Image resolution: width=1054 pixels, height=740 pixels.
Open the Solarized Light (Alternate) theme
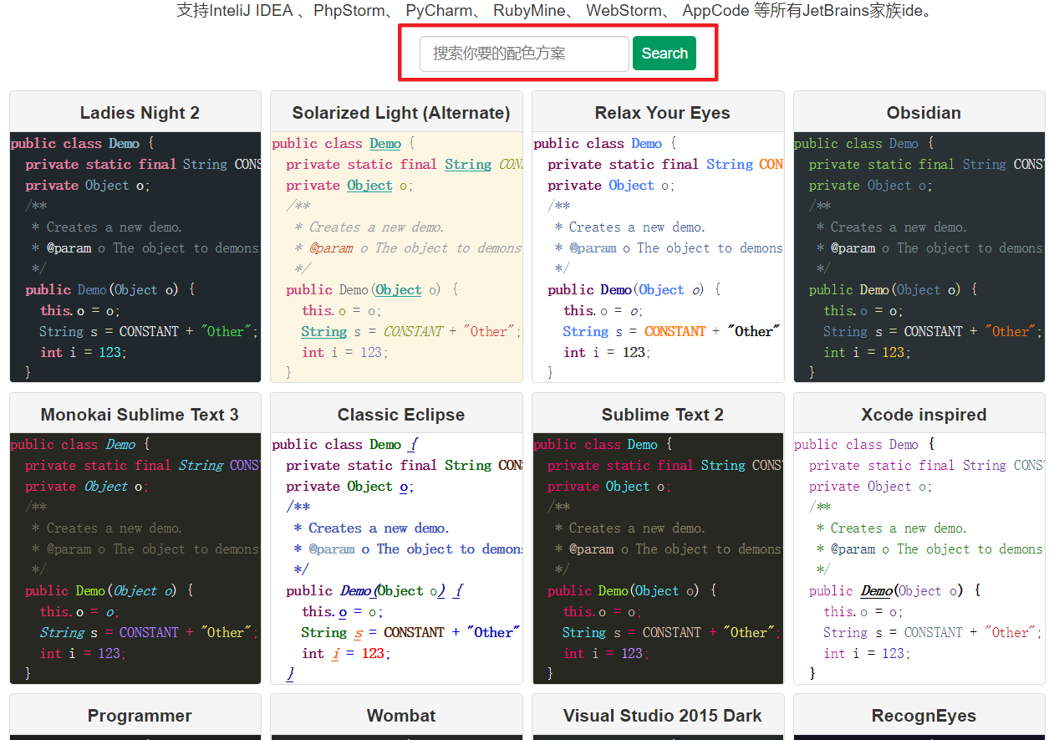click(x=400, y=112)
